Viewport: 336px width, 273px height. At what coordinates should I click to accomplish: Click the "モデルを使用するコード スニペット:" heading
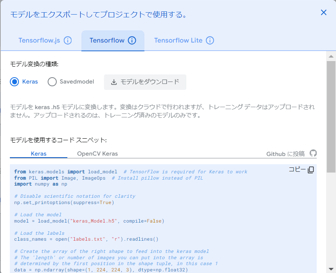(58, 140)
